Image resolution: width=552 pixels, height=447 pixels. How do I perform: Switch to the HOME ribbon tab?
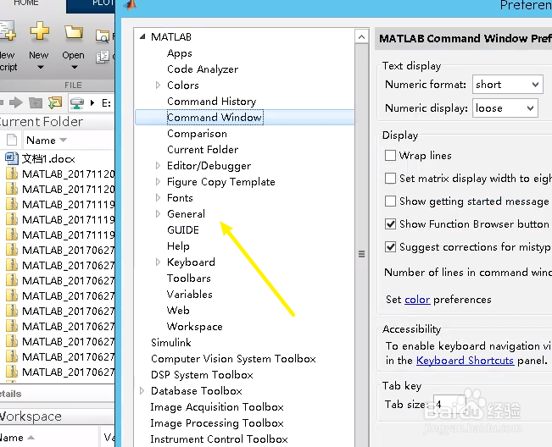[26, 3]
